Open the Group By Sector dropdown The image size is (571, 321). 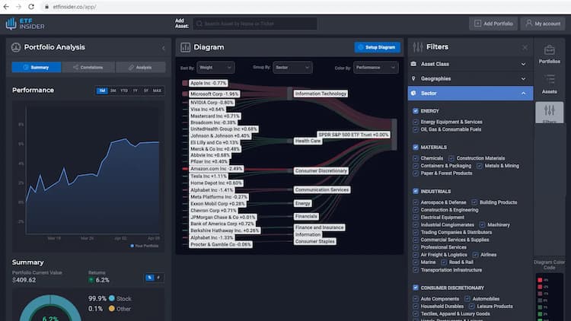[292, 68]
